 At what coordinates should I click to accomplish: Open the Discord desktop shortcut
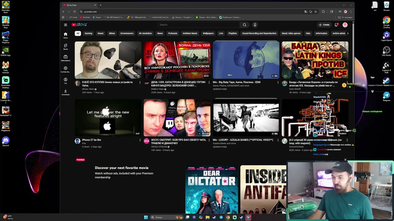(x=6, y=142)
